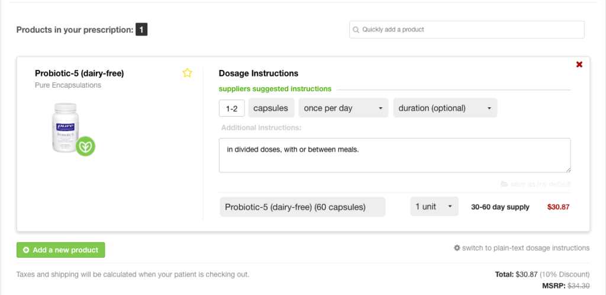Focus the Quickly add a product field

(x=467, y=30)
